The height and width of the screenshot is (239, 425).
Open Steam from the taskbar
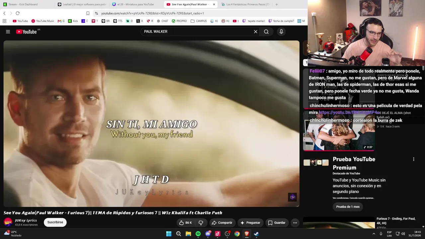(256, 234)
